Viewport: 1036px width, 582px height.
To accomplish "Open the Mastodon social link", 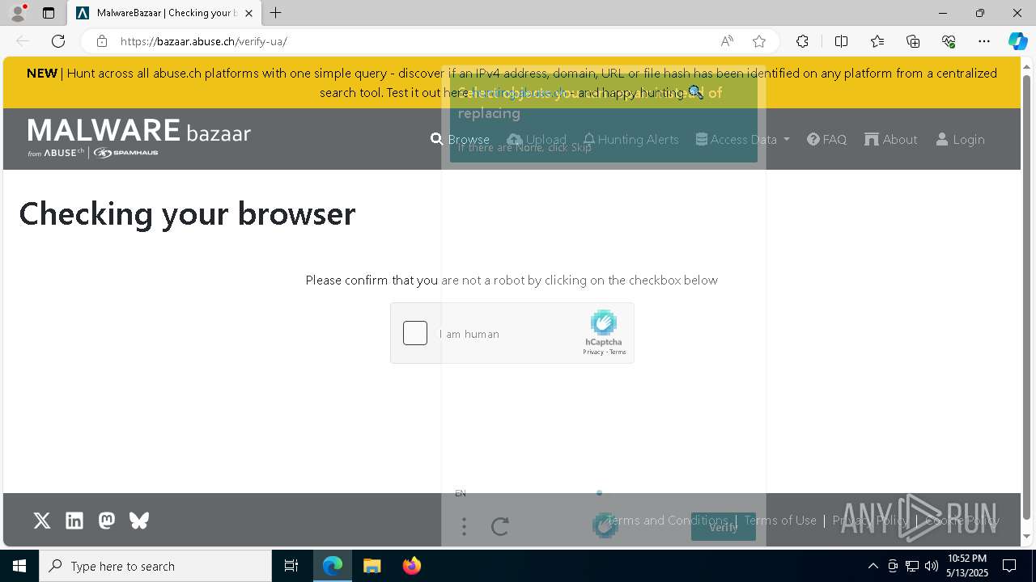I will point(107,521).
